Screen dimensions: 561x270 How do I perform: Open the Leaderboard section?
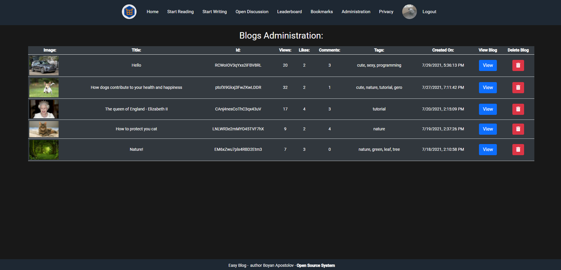pos(289,12)
